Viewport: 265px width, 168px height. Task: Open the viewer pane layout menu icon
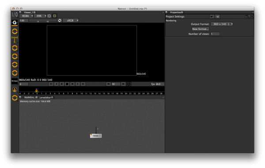(20, 12)
